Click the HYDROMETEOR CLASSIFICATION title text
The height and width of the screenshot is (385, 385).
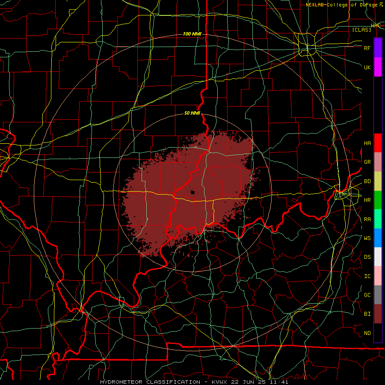pyautogui.click(x=150, y=382)
